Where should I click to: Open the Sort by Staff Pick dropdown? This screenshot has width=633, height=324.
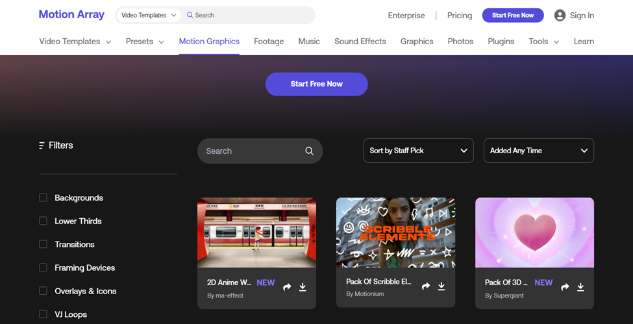point(418,151)
